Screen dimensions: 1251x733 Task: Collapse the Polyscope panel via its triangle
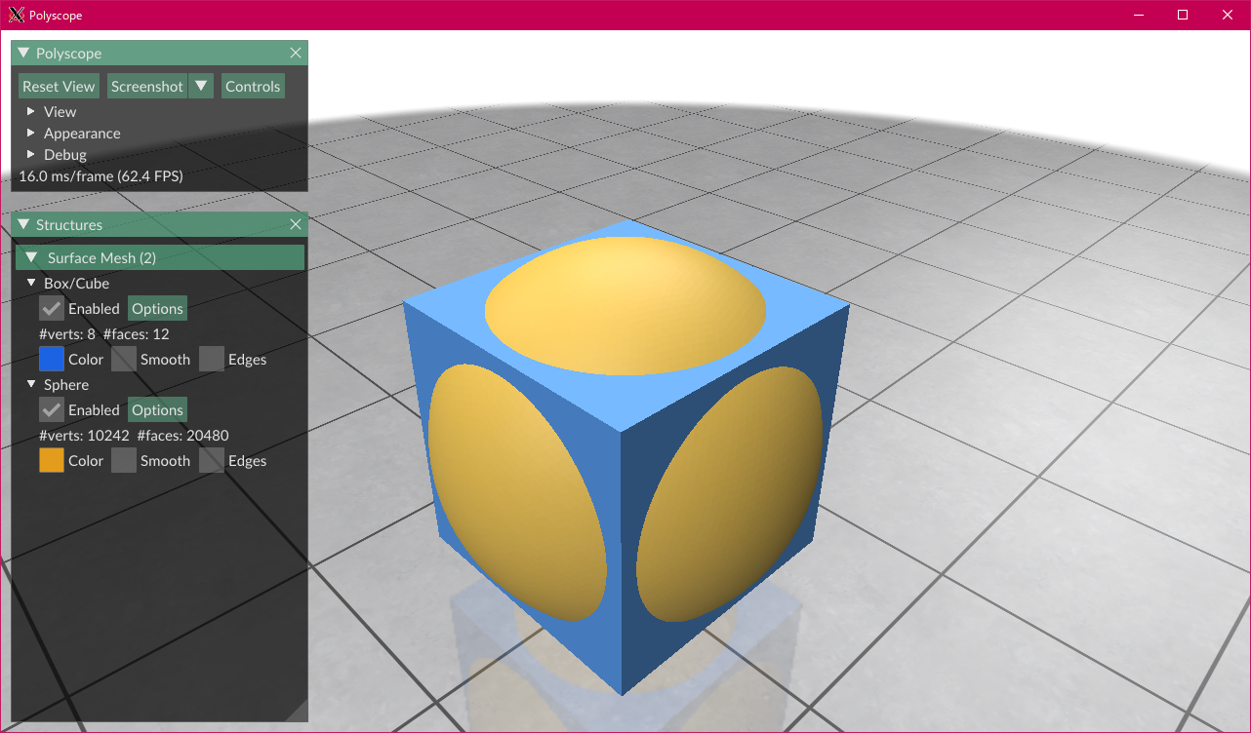click(x=24, y=53)
